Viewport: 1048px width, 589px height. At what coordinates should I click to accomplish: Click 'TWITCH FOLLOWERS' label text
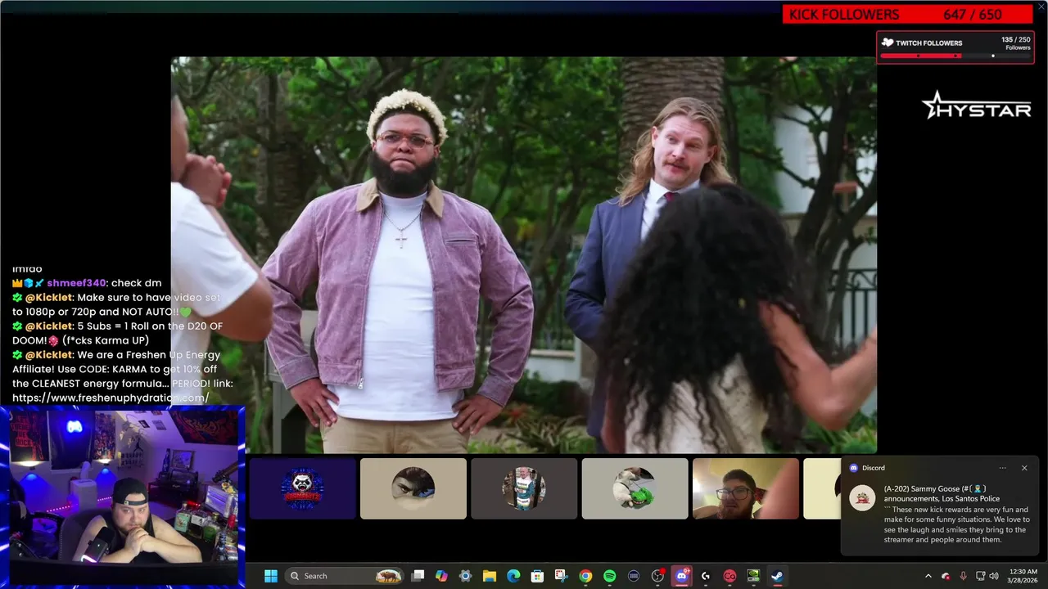[x=928, y=43]
